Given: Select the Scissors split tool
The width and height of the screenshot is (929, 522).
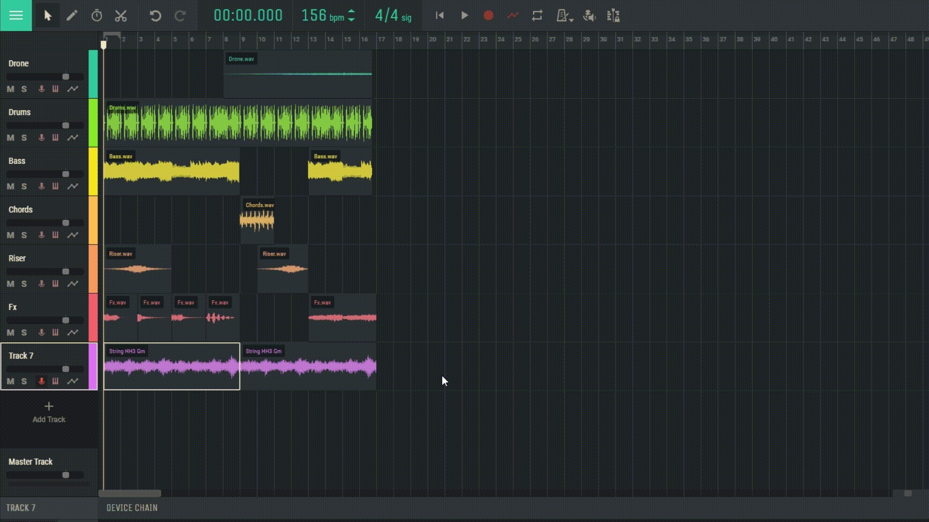Looking at the screenshot, I should click(121, 15).
